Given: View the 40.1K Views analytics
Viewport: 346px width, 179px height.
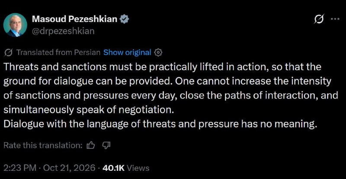Looking at the screenshot, I should (x=126, y=168).
